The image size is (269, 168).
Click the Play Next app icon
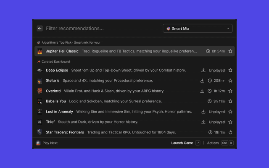(38, 143)
